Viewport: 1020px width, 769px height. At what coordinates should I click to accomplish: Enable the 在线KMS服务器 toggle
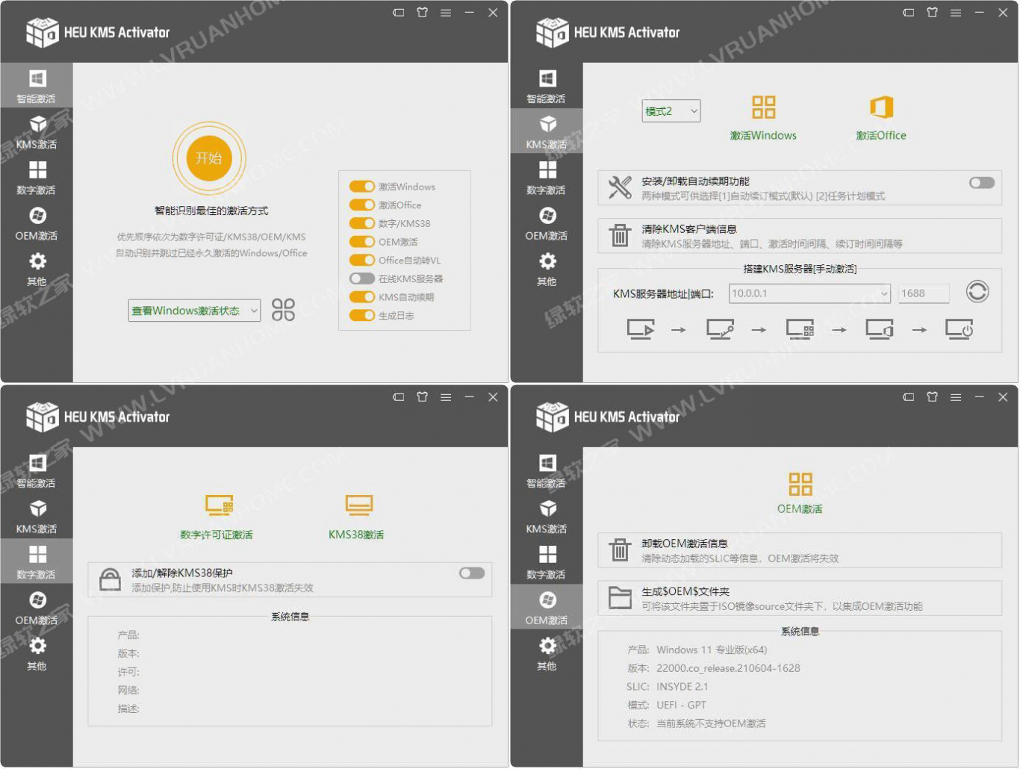(x=362, y=278)
